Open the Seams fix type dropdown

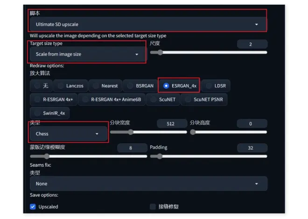148,184
